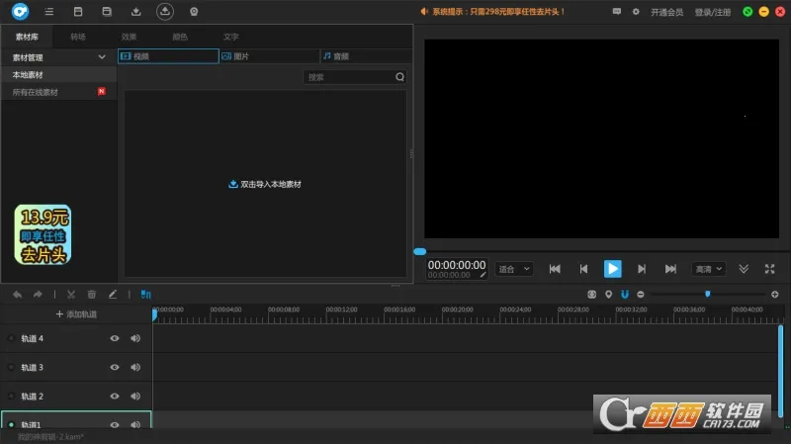
Task: Click the scissors cut tool
Action: 71,294
